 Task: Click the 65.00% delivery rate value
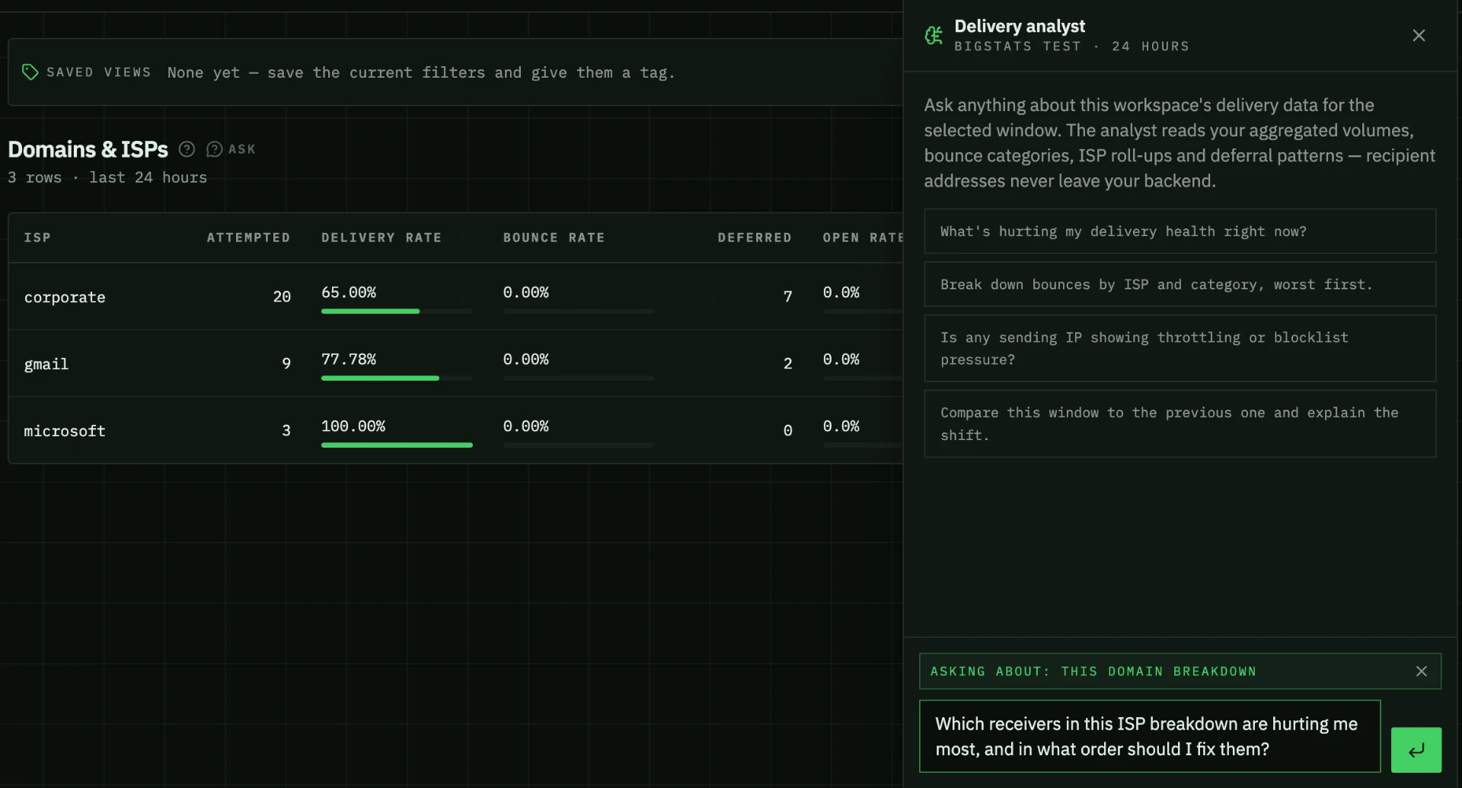[x=349, y=292]
